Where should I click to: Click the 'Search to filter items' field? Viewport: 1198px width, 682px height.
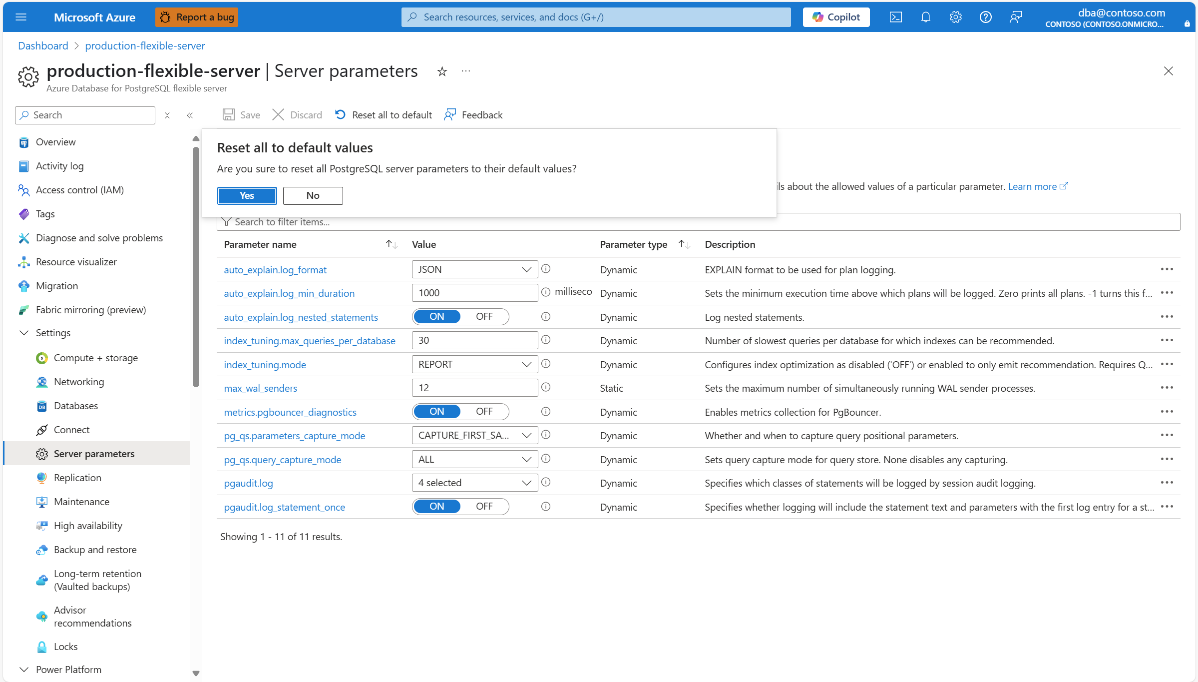(698, 222)
